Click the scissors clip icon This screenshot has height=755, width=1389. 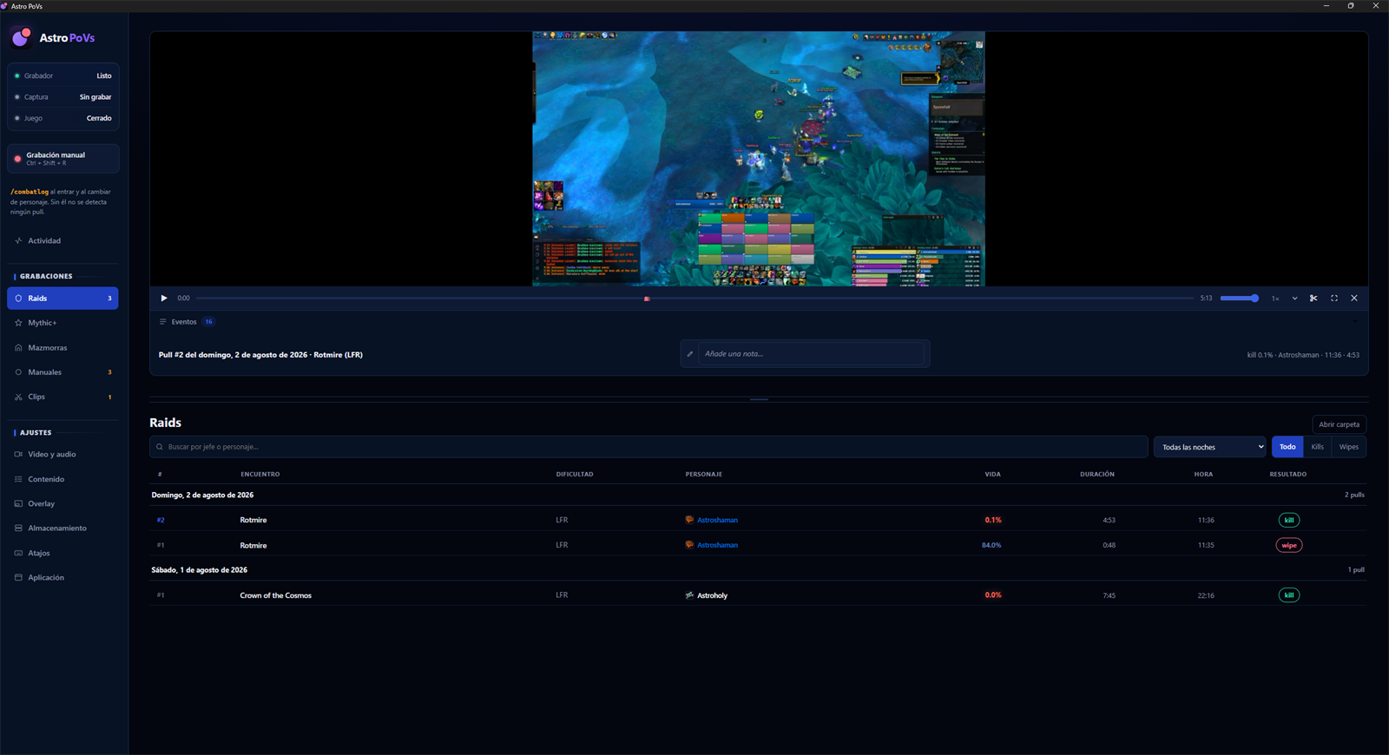coord(1313,299)
